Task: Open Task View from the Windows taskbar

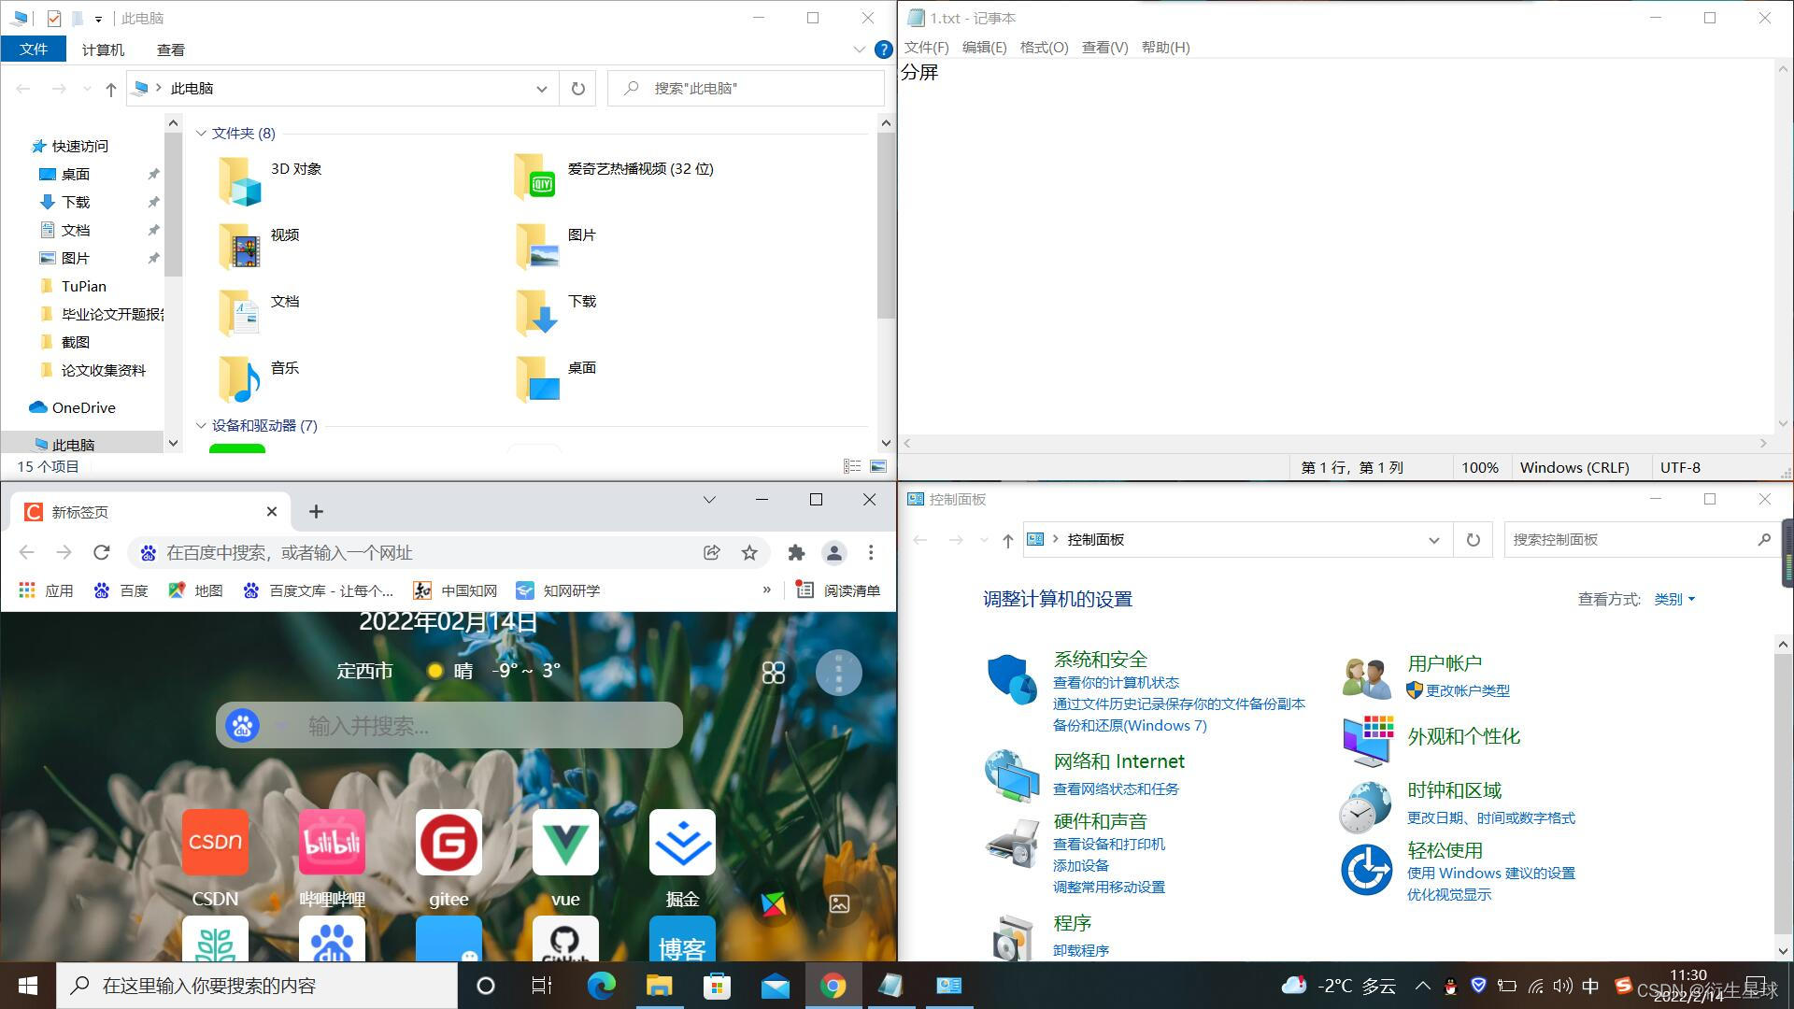Action: click(540, 985)
